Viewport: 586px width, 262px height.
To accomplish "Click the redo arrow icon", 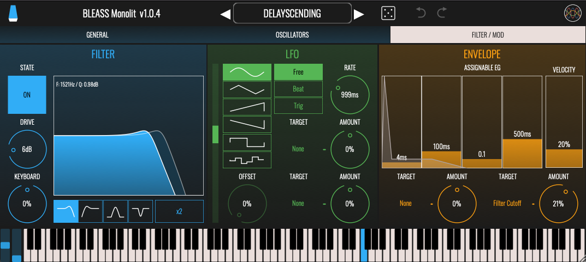I will tap(442, 13).
